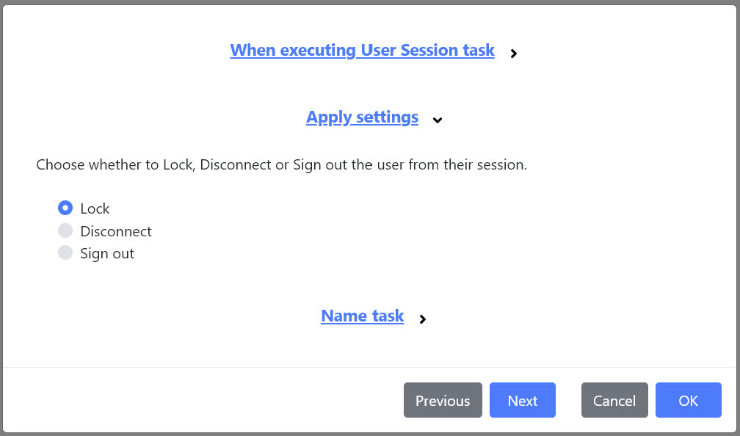Expand the 'Apply settings' section using its chevron
Screen dimensions: 740x436
click(438, 120)
